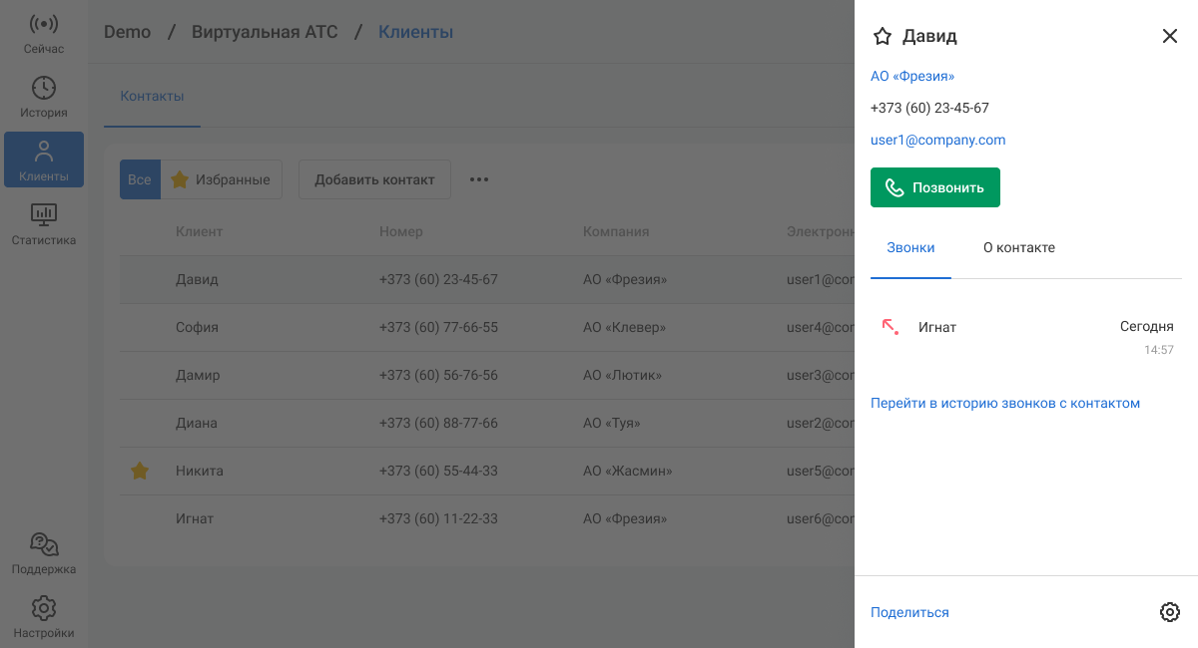Open link to call history with contact
Screen dimensions: 1198x648
[1004, 403]
